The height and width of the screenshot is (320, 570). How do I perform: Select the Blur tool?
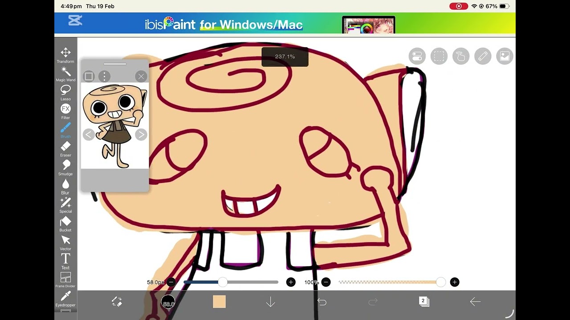click(x=65, y=186)
